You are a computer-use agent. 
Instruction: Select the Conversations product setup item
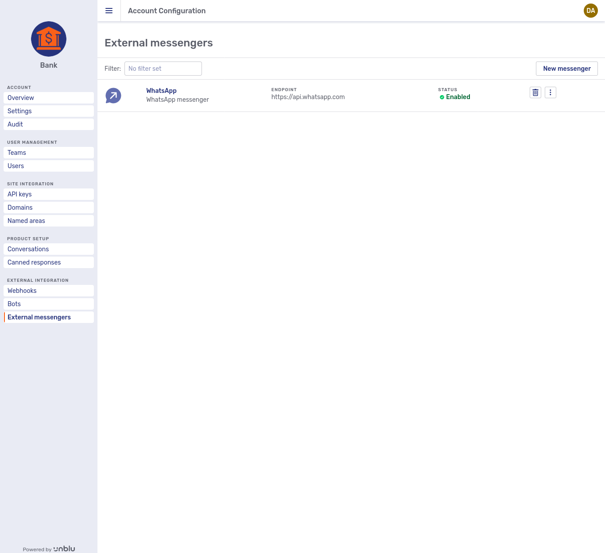(x=28, y=249)
